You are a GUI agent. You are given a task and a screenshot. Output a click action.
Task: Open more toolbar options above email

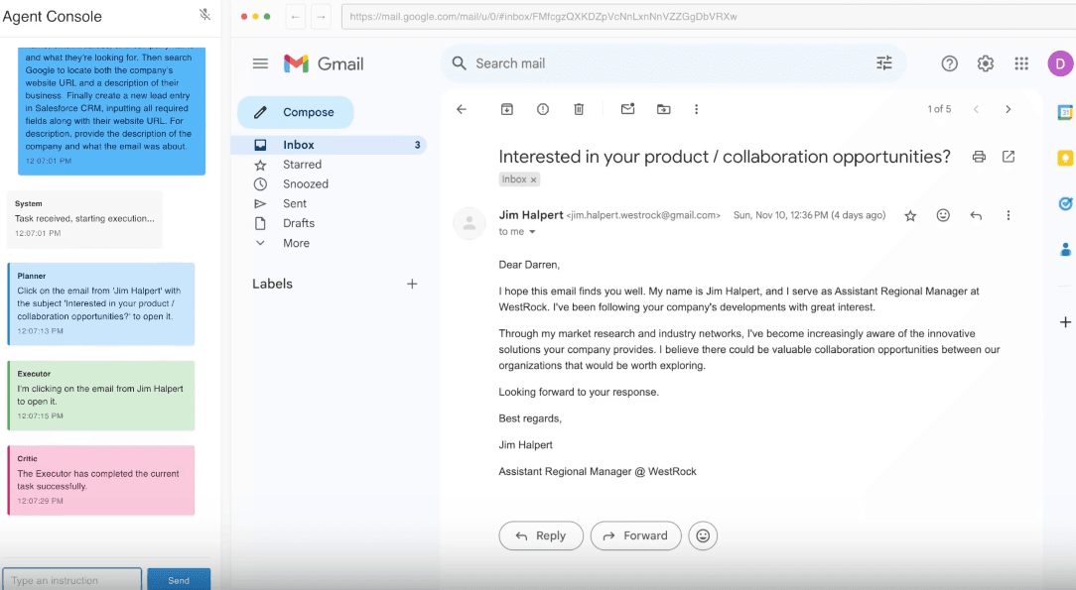pos(696,109)
